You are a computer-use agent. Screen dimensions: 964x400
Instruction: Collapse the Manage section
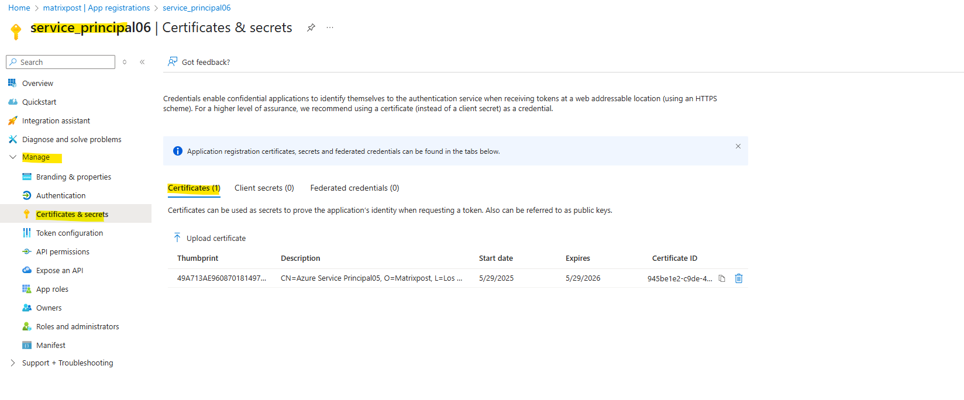pos(13,157)
